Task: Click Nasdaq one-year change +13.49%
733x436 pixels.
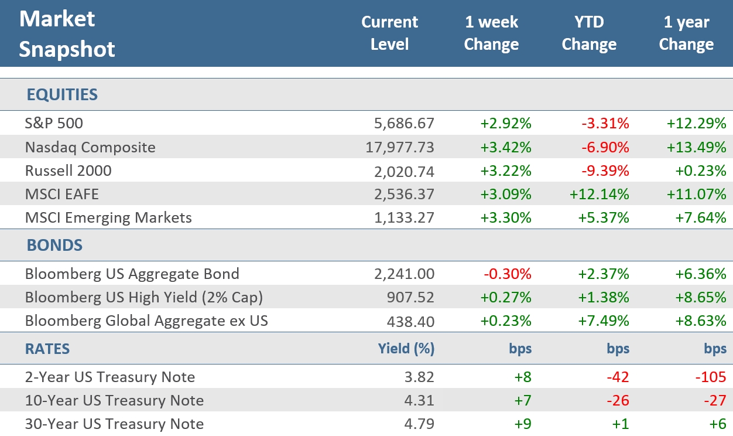Action: tap(697, 147)
